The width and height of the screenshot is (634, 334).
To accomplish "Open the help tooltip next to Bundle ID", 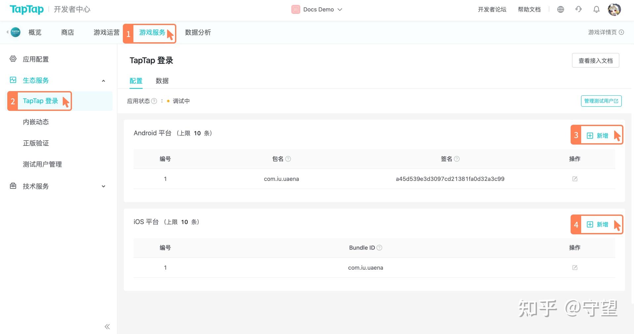I will 379,248.
